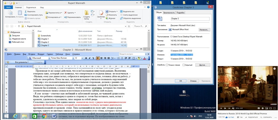Expand Копировать в dropdown

coord(61,17)
